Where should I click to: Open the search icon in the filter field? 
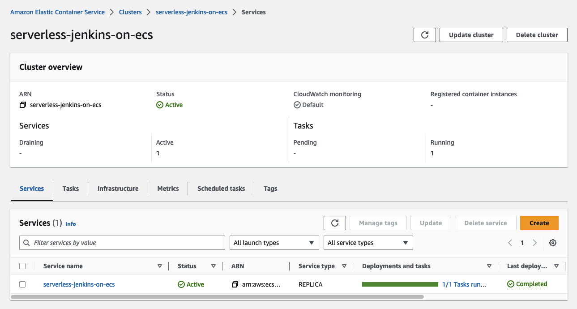coord(26,242)
